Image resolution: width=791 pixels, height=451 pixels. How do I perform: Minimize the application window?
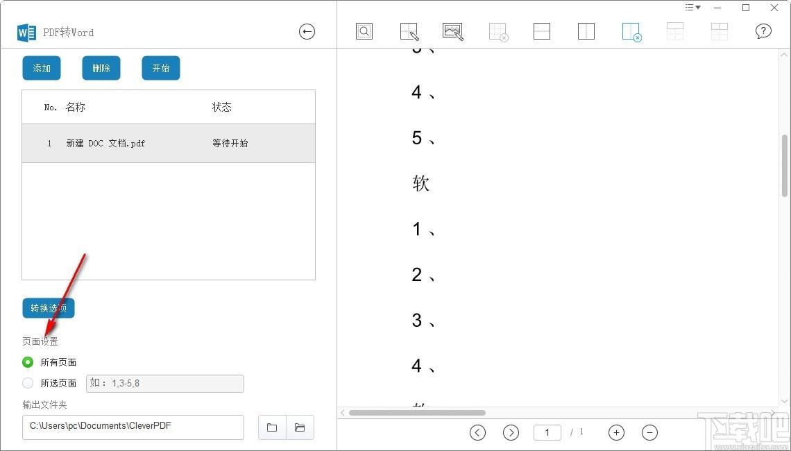[x=717, y=8]
